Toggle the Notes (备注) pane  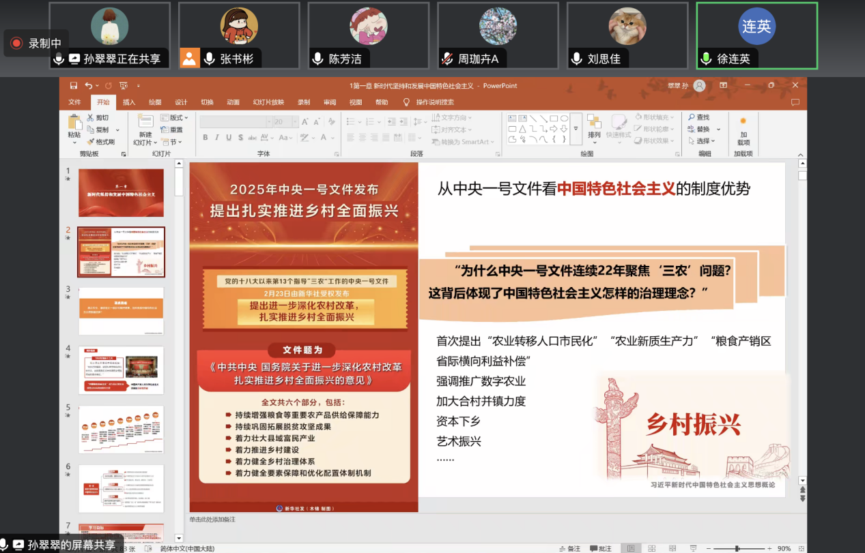pos(569,548)
